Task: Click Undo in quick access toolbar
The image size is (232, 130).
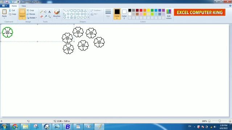Action: tap(11, 2)
